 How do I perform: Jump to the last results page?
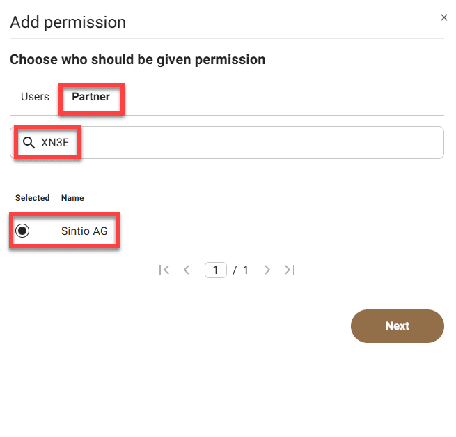click(290, 270)
